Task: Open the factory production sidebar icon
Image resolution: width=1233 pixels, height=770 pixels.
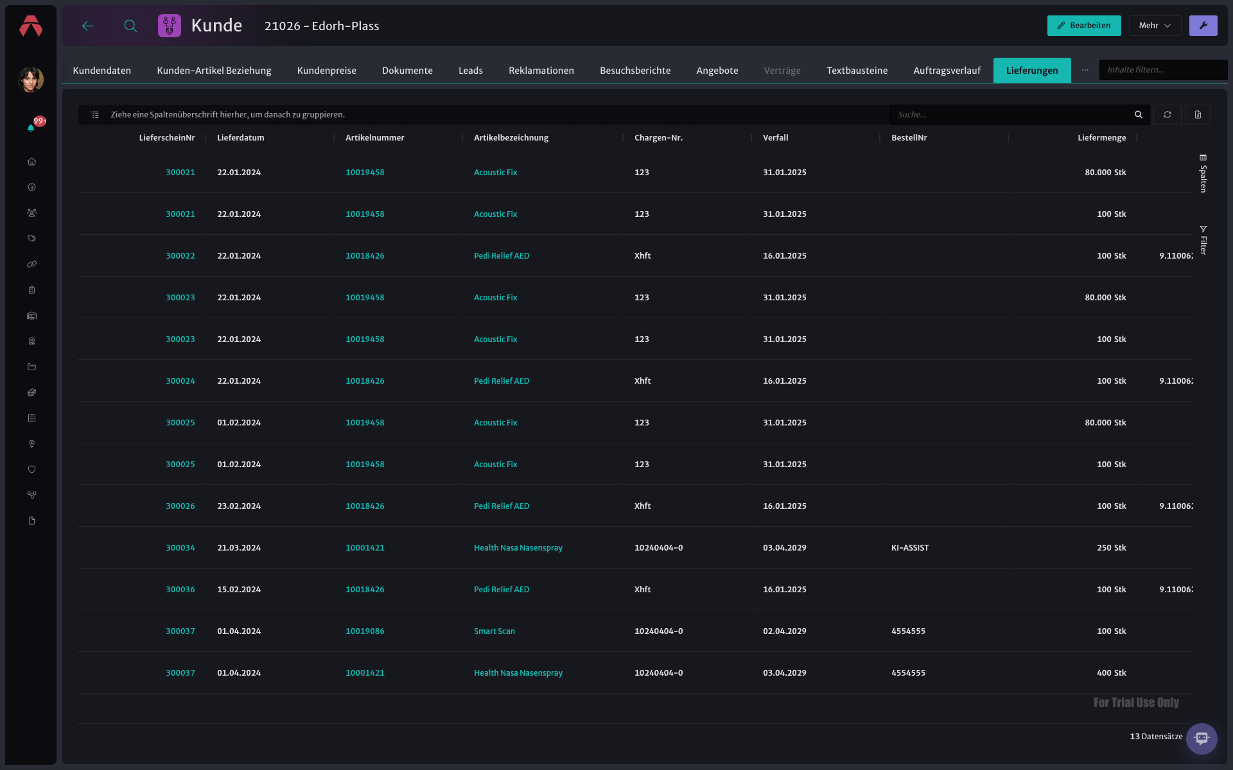Action: click(x=31, y=367)
